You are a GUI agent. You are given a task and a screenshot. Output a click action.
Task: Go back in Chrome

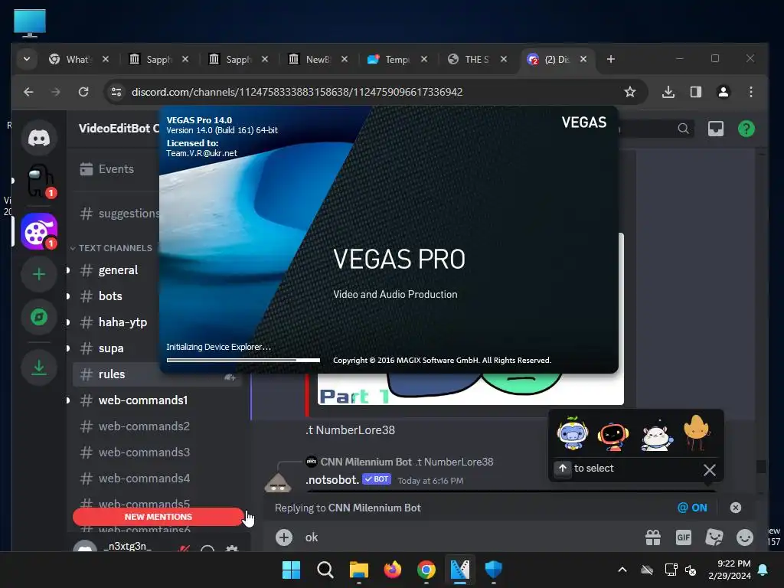click(28, 92)
